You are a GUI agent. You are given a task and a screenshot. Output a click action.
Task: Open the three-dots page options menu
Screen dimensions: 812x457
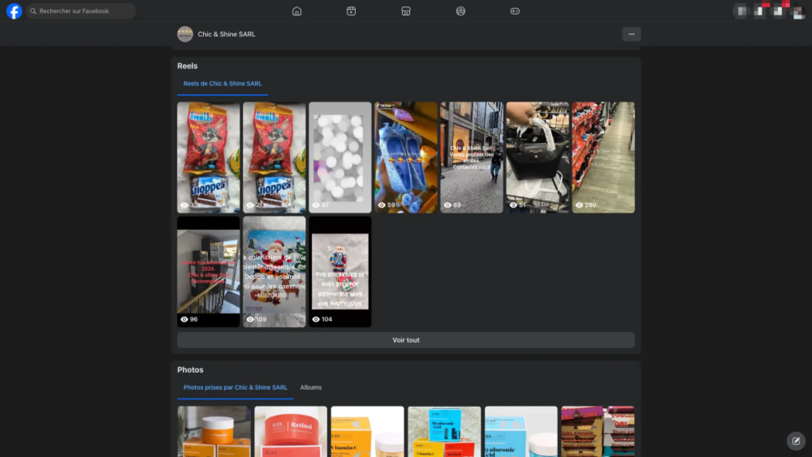click(x=631, y=34)
